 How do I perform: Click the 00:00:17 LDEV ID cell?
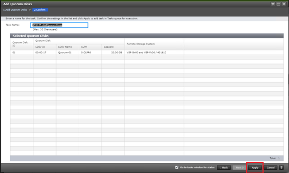point(44,52)
